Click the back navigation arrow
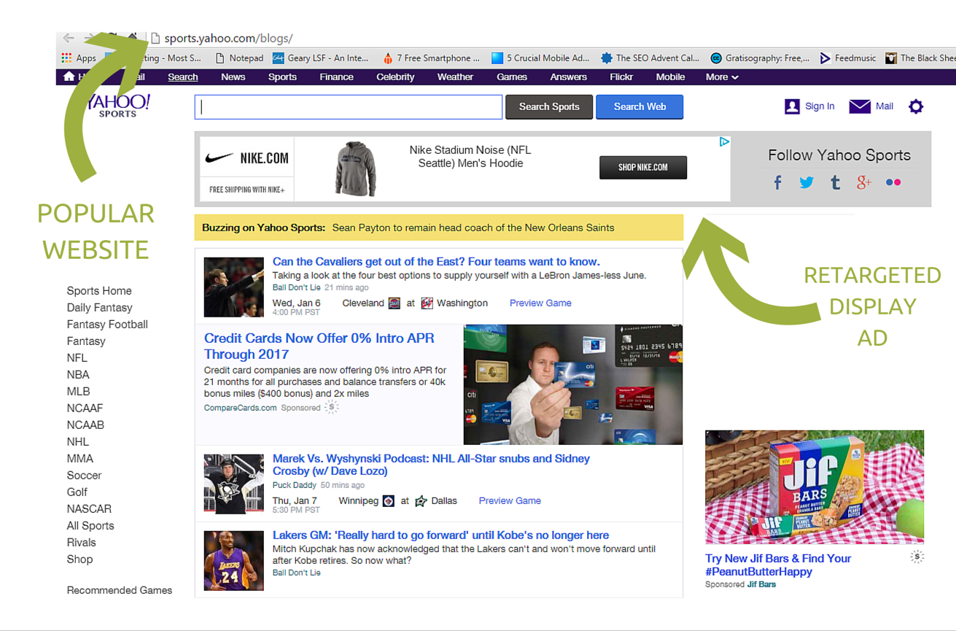This screenshot has height=631, width=956. pos(69,38)
